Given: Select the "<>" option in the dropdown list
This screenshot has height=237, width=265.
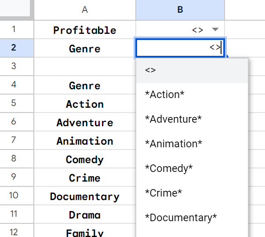Looking at the screenshot, I should (x=192, y=70).
